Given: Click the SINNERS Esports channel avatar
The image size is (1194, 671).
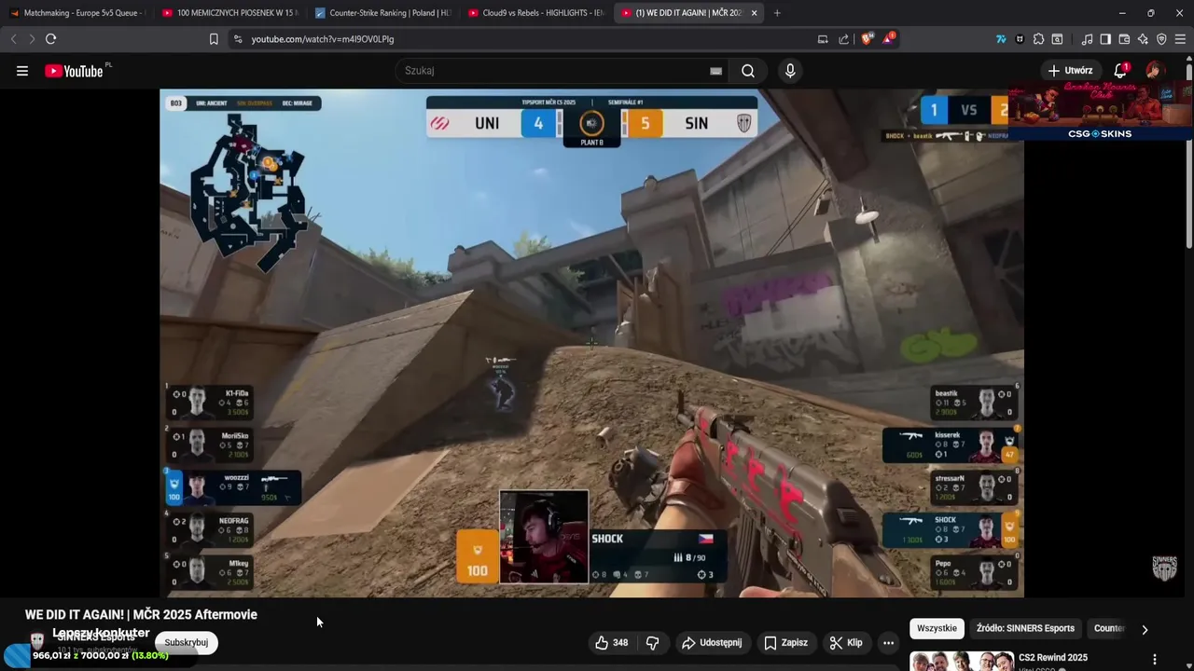Looking at the screenshot, I should (x=37, y=640).
